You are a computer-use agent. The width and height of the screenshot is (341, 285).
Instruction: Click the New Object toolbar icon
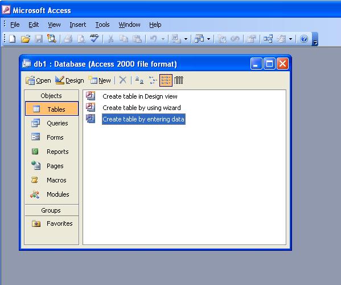281,39
